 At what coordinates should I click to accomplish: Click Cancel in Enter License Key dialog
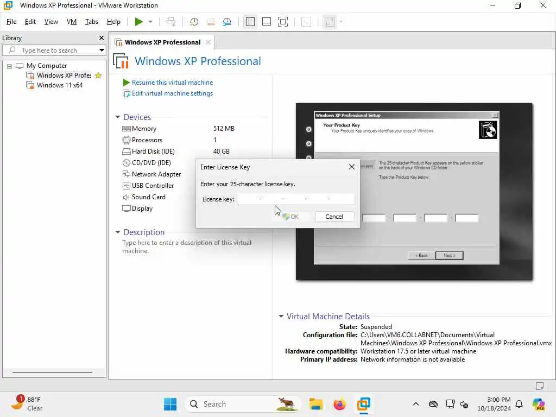[x=334, y=217]
